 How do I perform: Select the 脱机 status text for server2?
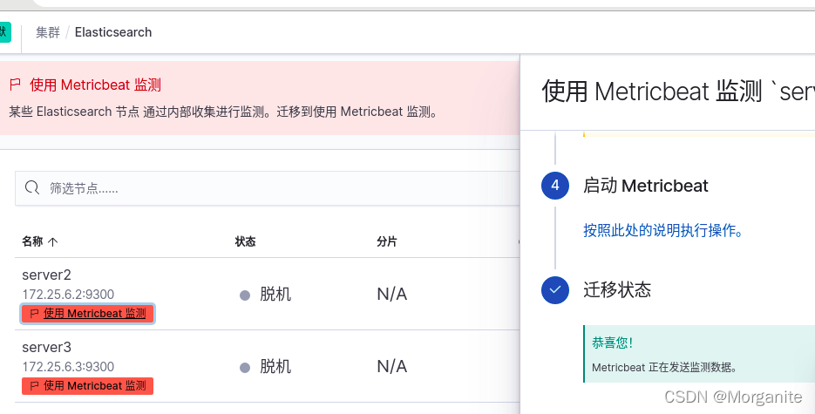pos(275,295)
